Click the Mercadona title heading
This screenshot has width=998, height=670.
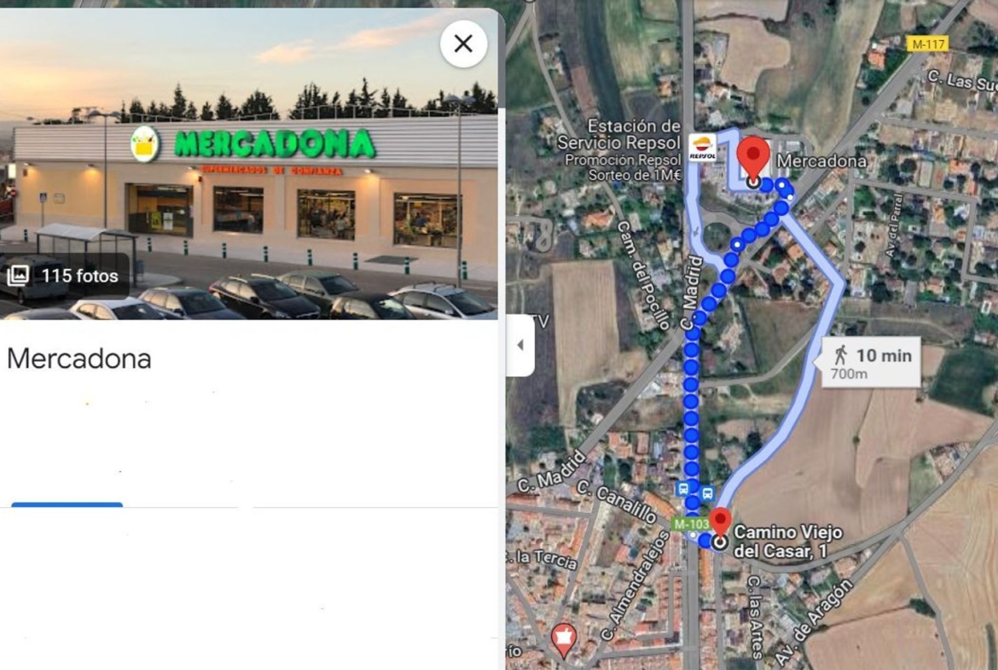[x=79, y=358]
